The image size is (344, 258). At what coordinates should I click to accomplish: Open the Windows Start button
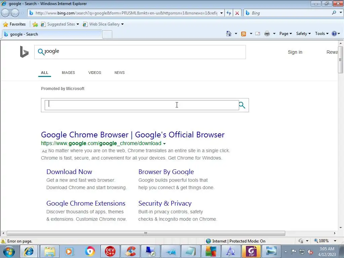(x=9, y=251)
